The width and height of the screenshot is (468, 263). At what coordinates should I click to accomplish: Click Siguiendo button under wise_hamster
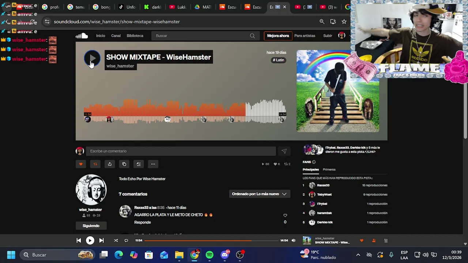click(x=91, y=226)
